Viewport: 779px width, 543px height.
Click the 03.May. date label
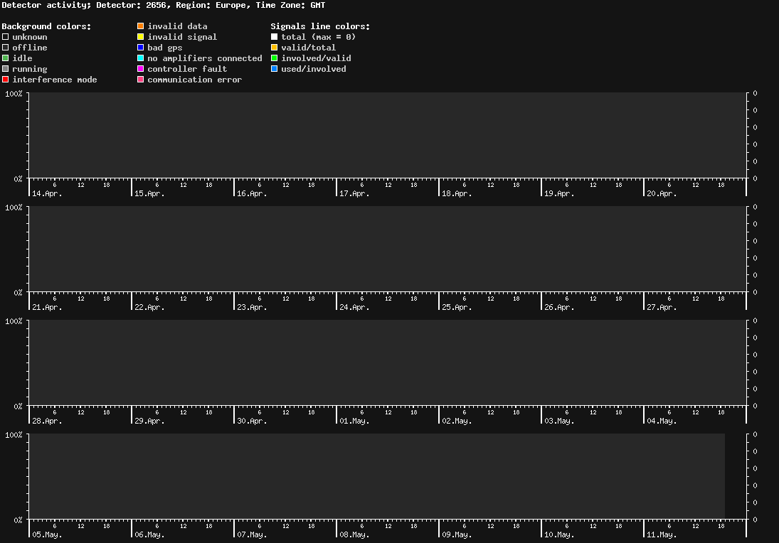pos(559,421)
